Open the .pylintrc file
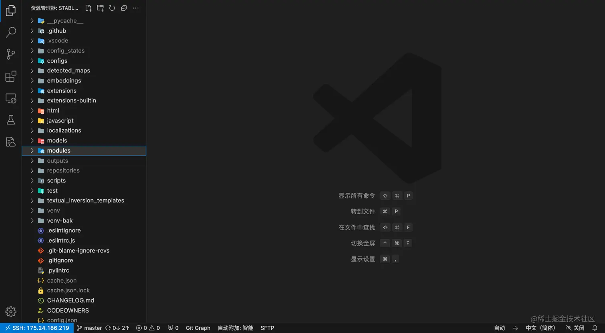Viewport: 605px width, 333px height. 84,271
